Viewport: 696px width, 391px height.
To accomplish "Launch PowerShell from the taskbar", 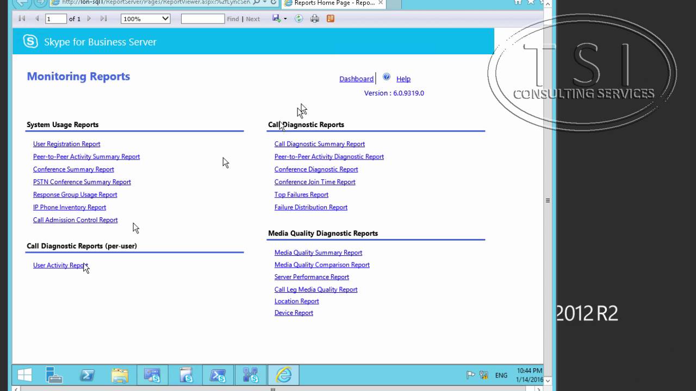I will coord(87,375).
